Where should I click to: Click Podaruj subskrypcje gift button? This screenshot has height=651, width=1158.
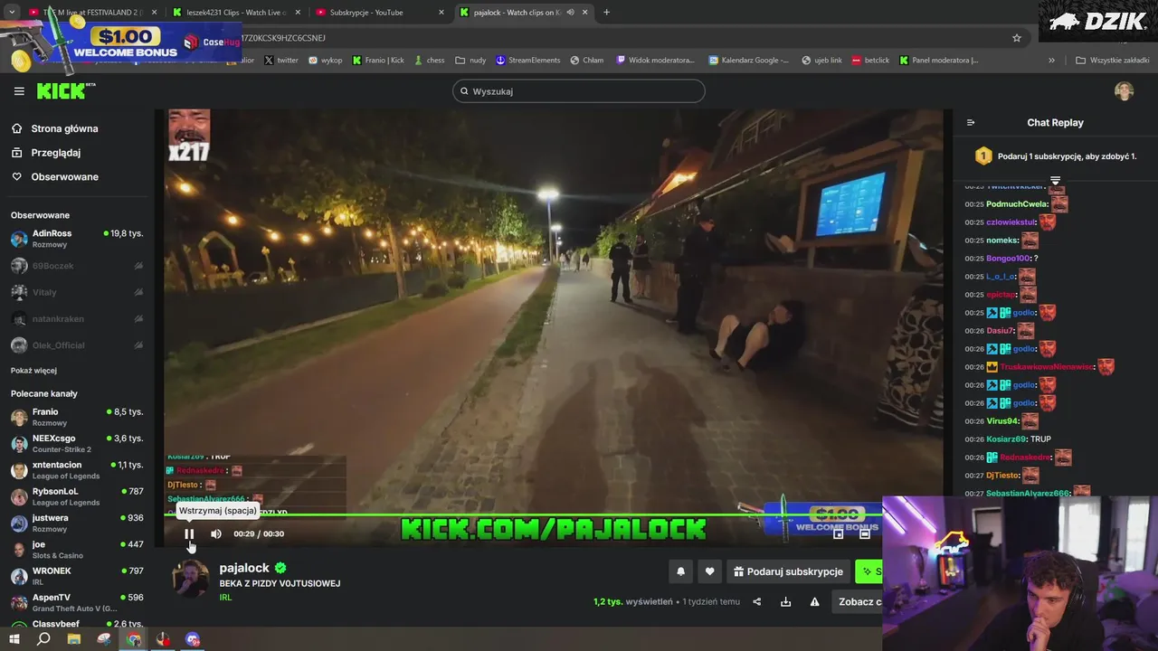pyautogui.click(x=788, y=571)
